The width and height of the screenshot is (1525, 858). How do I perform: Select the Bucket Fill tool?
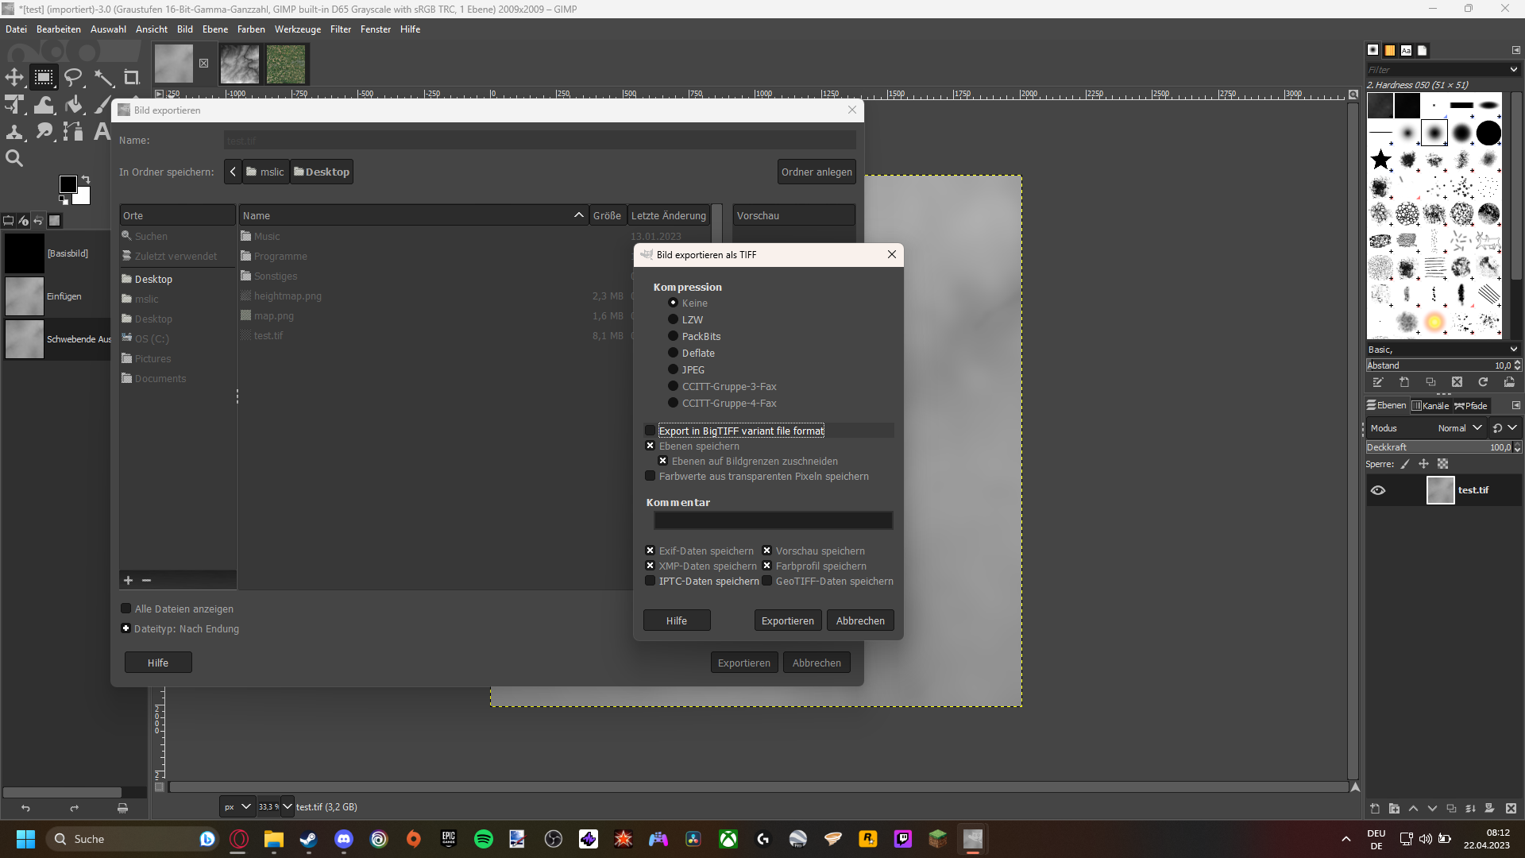point(74,105)
